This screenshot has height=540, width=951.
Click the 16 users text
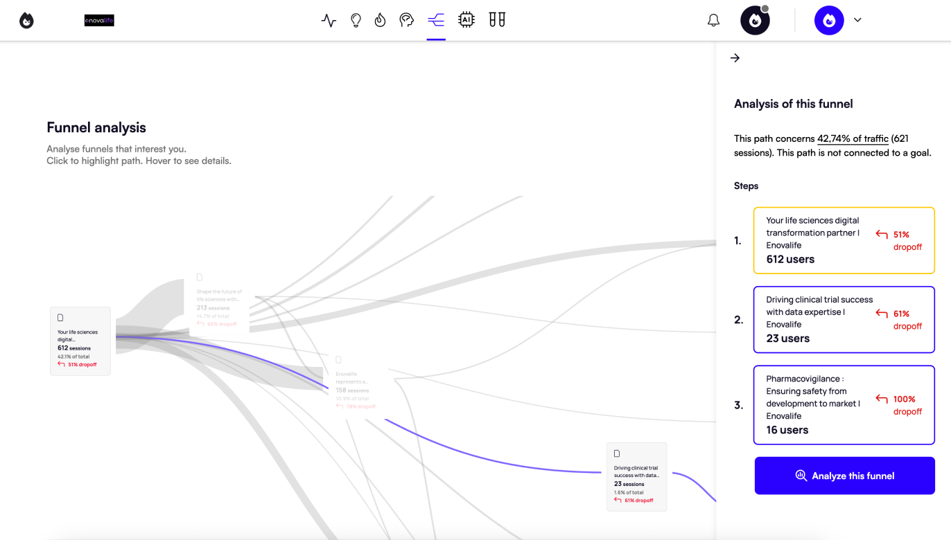click(787, 430)
